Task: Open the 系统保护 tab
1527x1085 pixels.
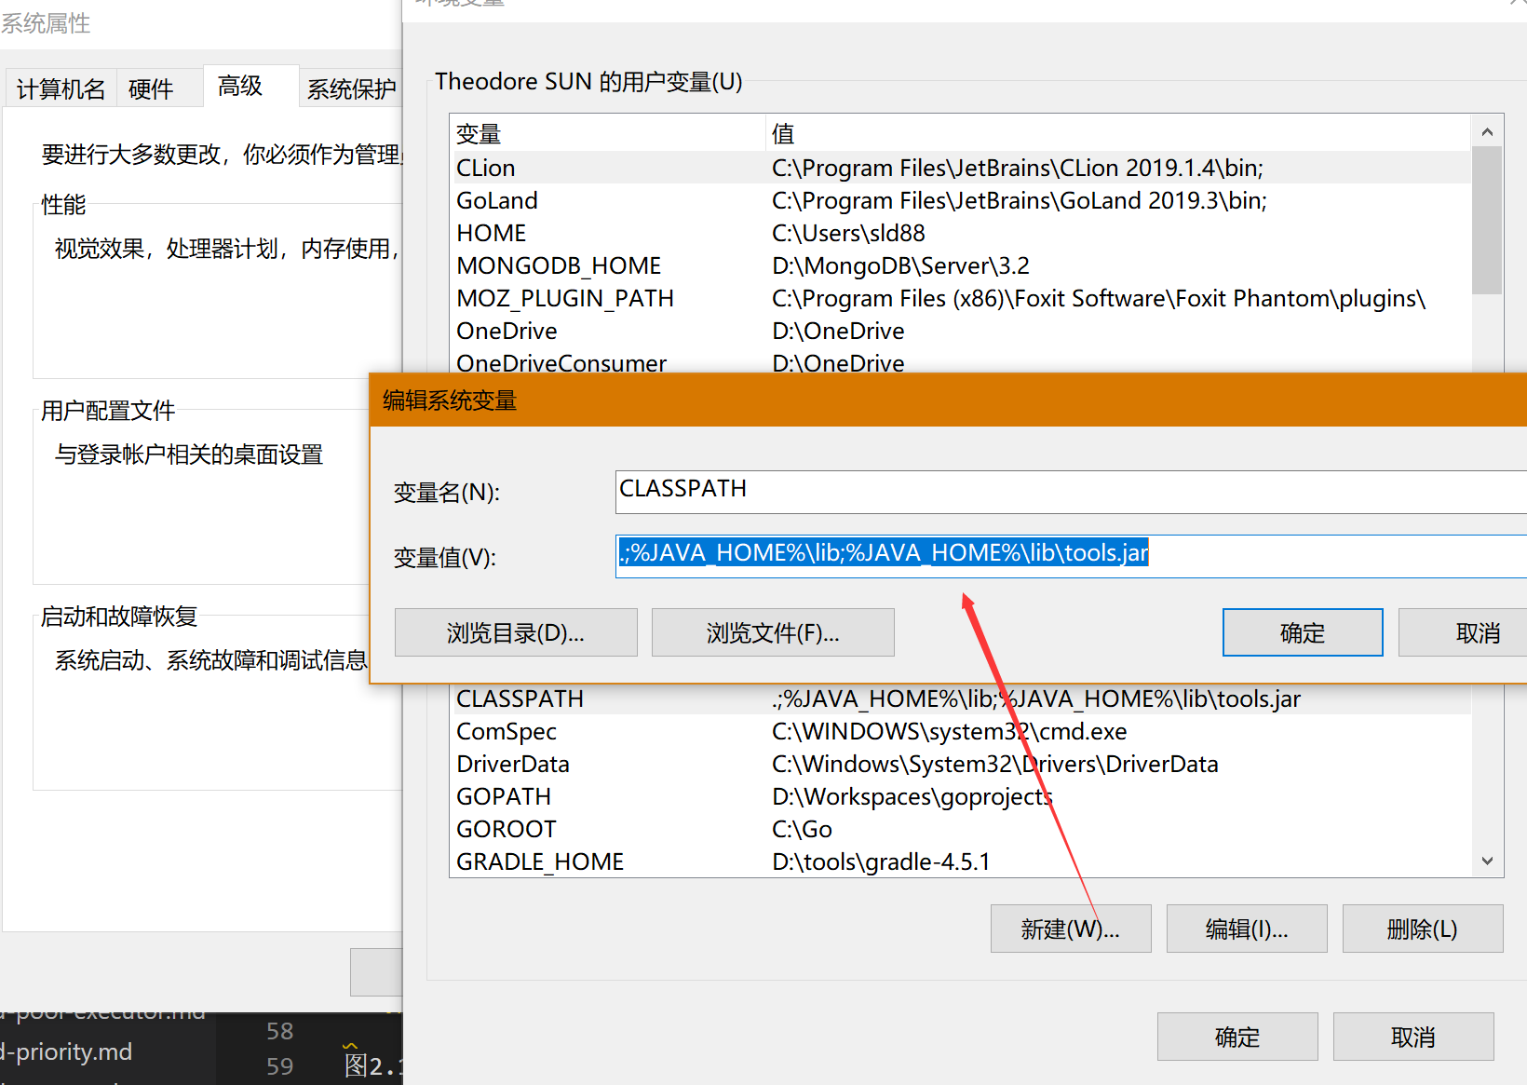Action: [x=352, y=88]
